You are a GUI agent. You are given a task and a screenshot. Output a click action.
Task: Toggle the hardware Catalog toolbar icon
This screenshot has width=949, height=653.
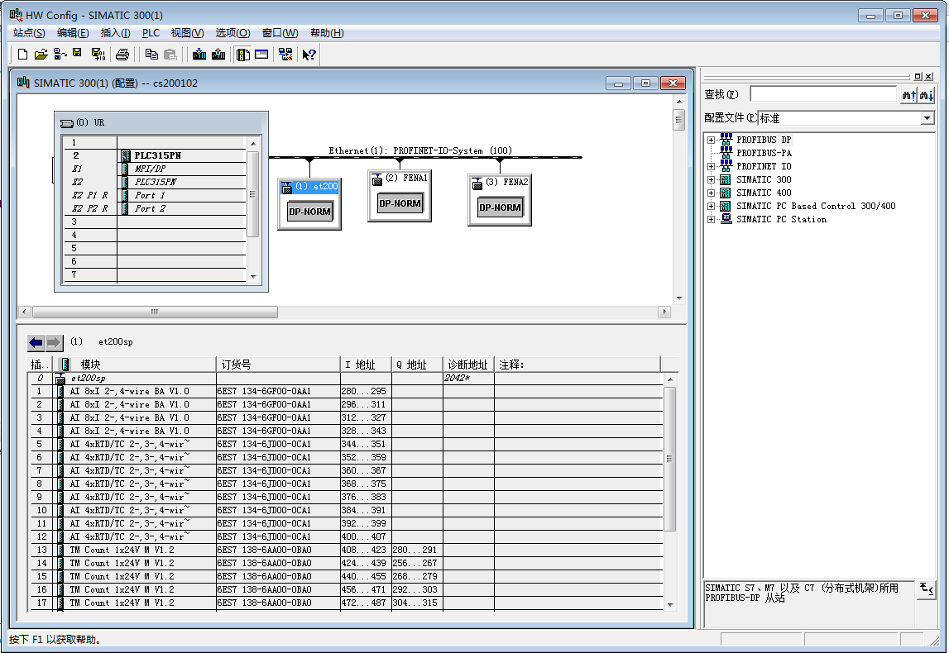[x=243, y=55]
